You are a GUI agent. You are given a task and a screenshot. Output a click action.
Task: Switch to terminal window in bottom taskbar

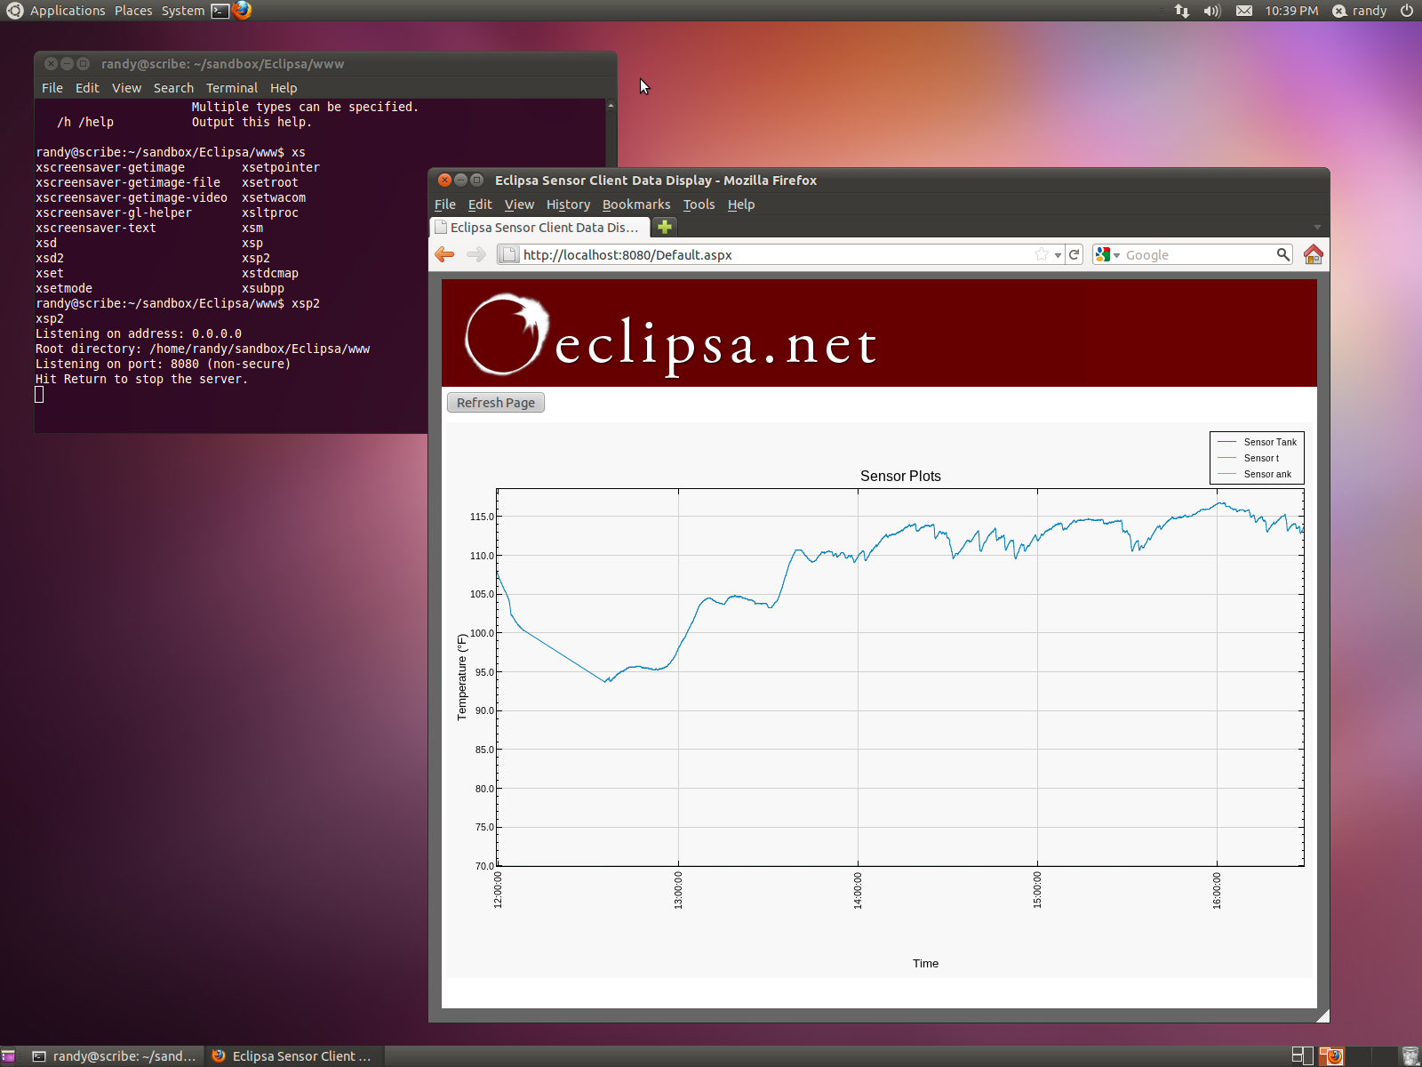[x=116, y=1056]
